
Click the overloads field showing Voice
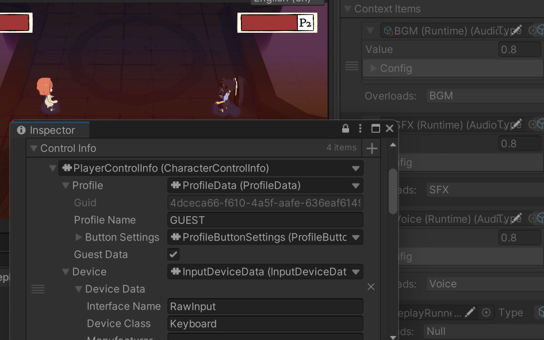tap(485, 284)
